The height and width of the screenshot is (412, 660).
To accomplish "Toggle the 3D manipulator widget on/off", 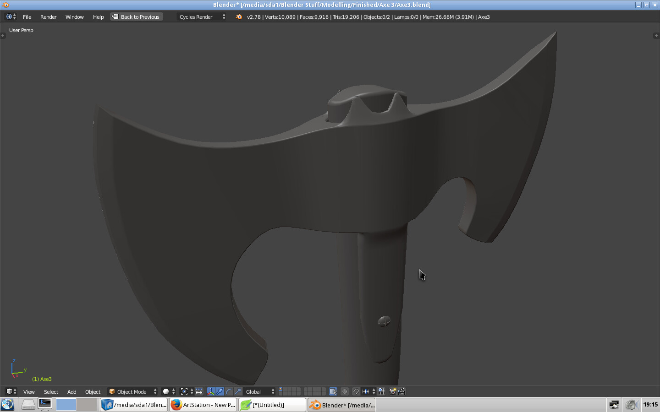I will [x=211, y=391].
